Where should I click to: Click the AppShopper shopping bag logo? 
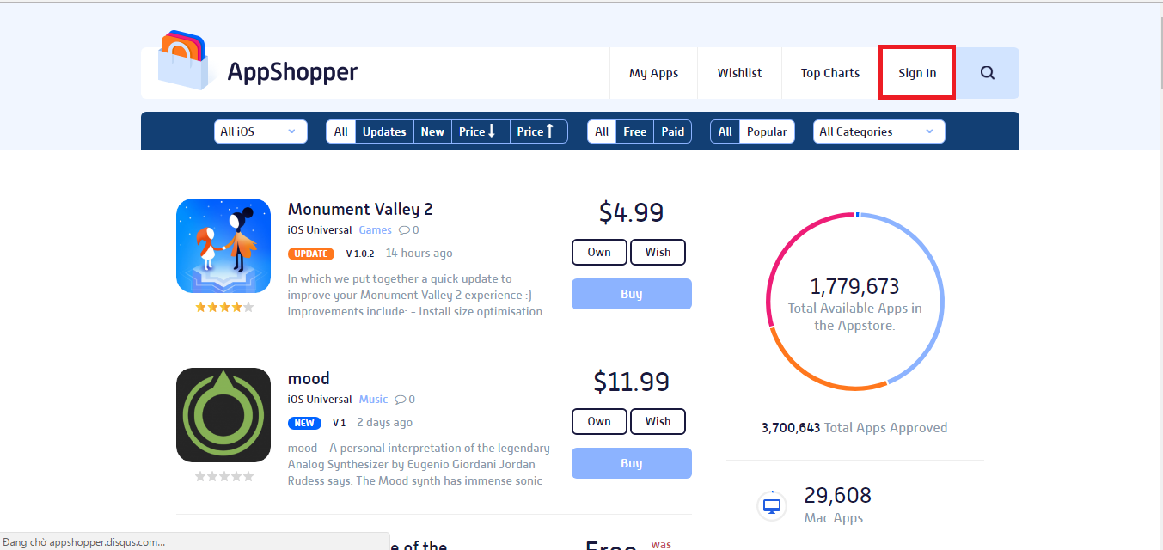pyautogui.click(x=182, y=62)
